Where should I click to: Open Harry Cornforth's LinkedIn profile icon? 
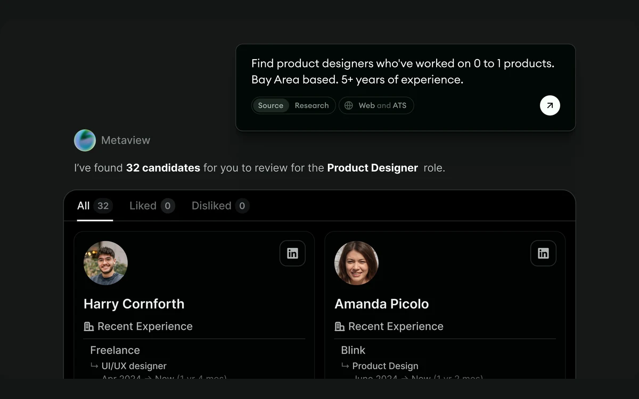292,253
